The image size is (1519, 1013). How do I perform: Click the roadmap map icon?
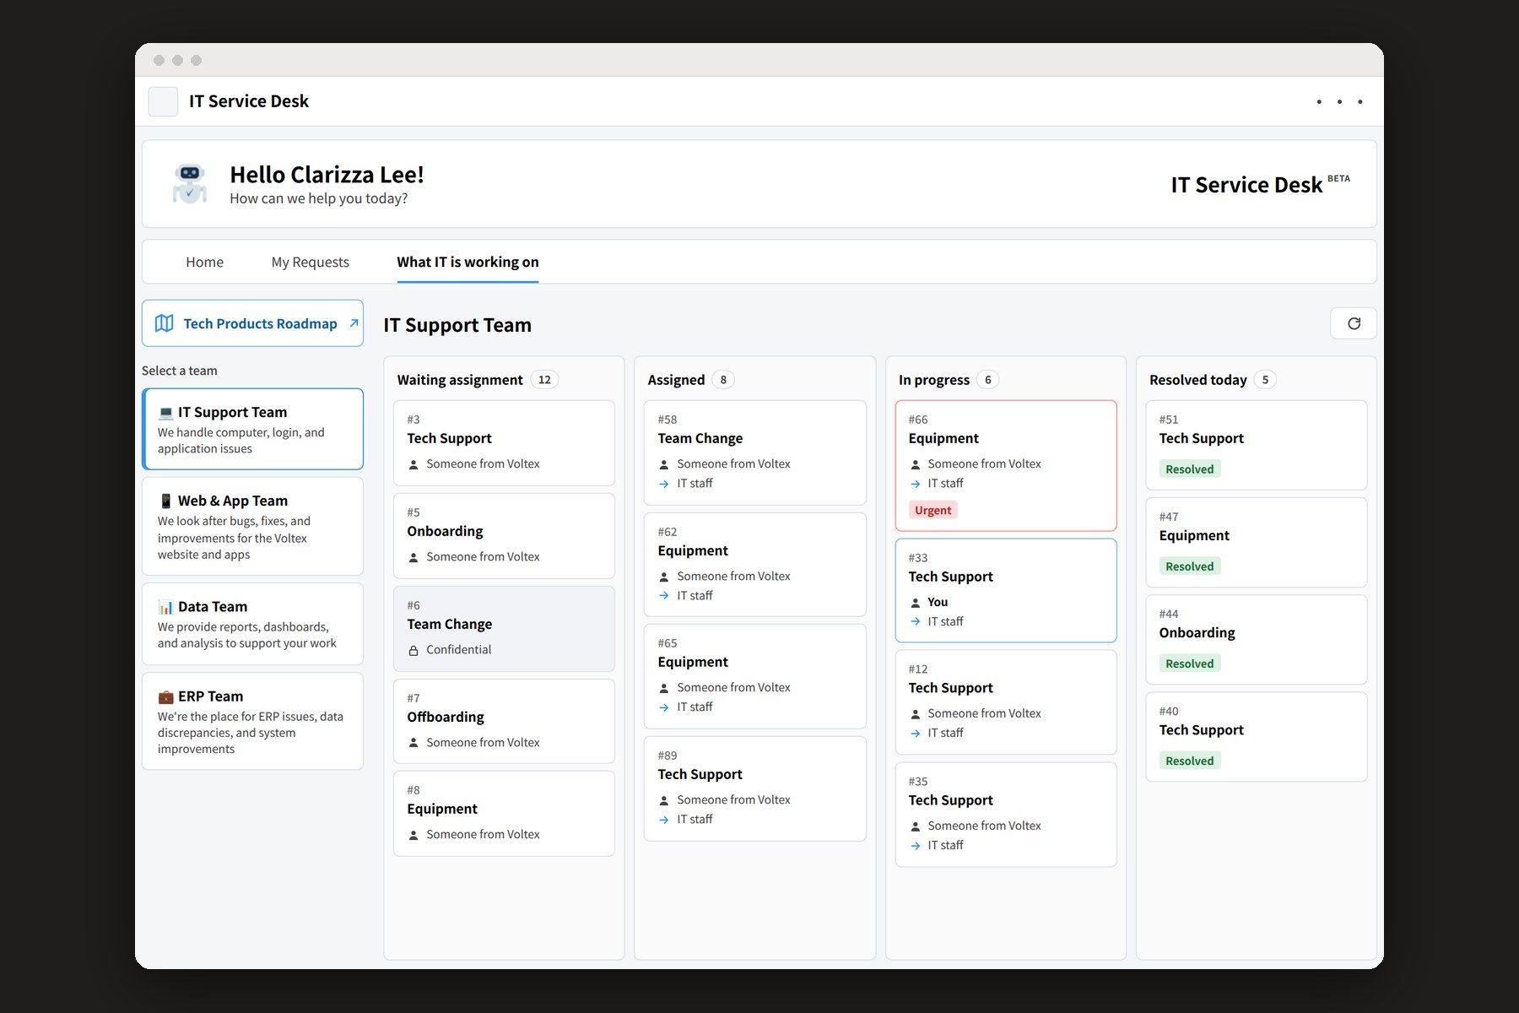pos(165,323)
